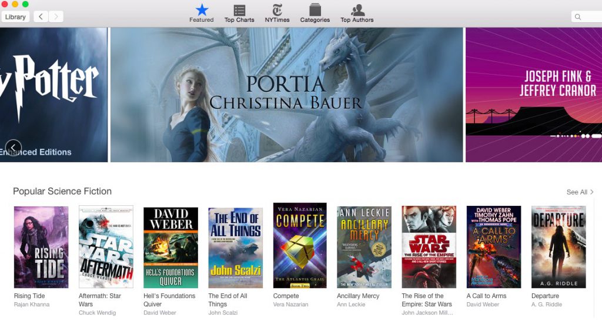
Task: Open The End of All Things cover
Action: coord(236,248)
